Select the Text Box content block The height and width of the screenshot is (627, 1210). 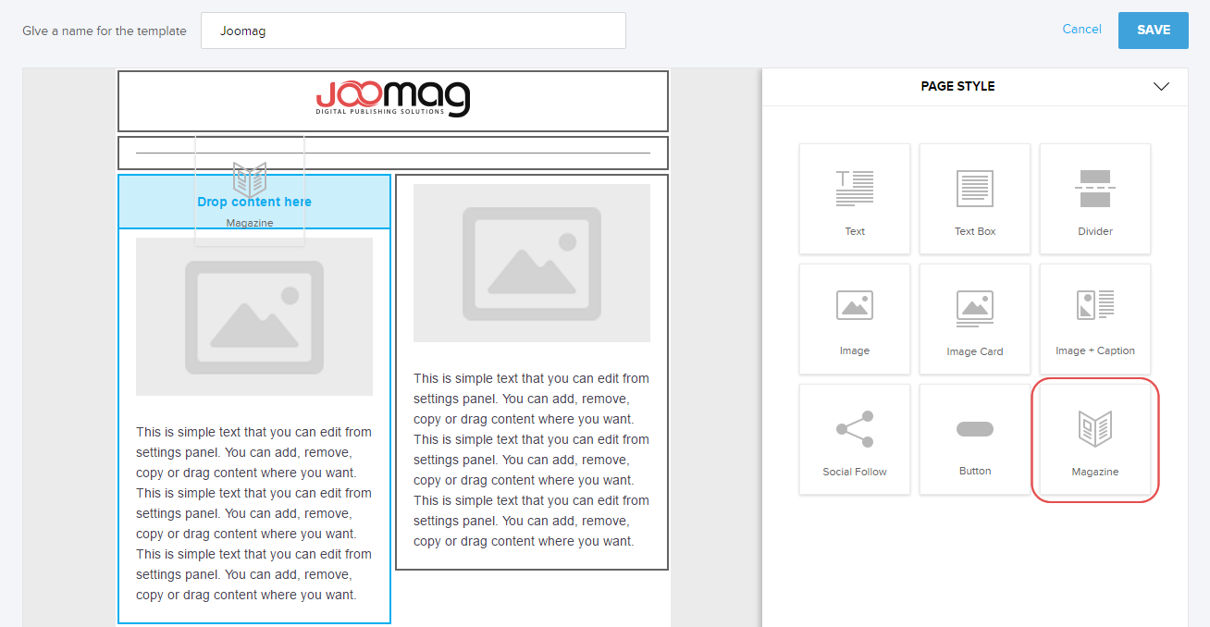tap(974, 198)
